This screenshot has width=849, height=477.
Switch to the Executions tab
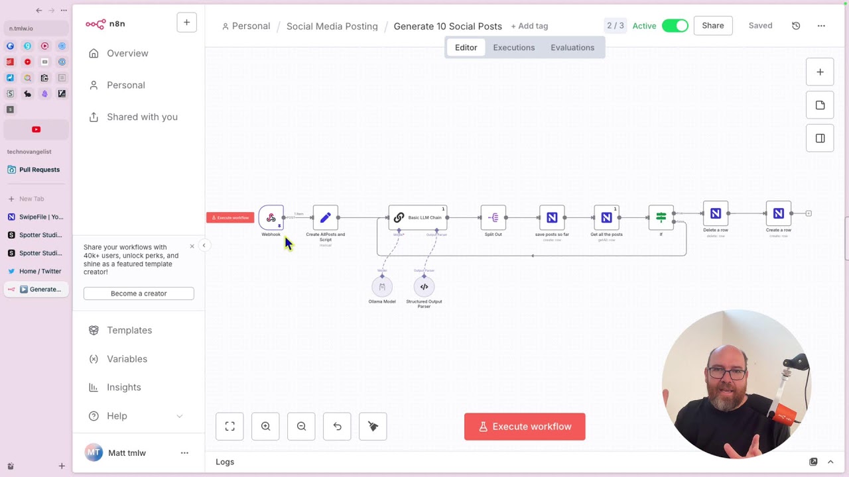[x=513, y=48]
